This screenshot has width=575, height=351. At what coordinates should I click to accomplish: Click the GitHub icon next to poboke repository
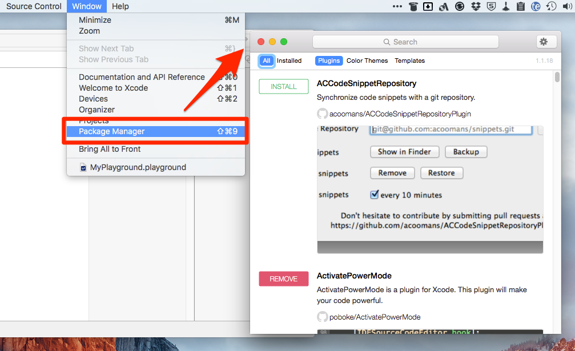tap(323, 317)
